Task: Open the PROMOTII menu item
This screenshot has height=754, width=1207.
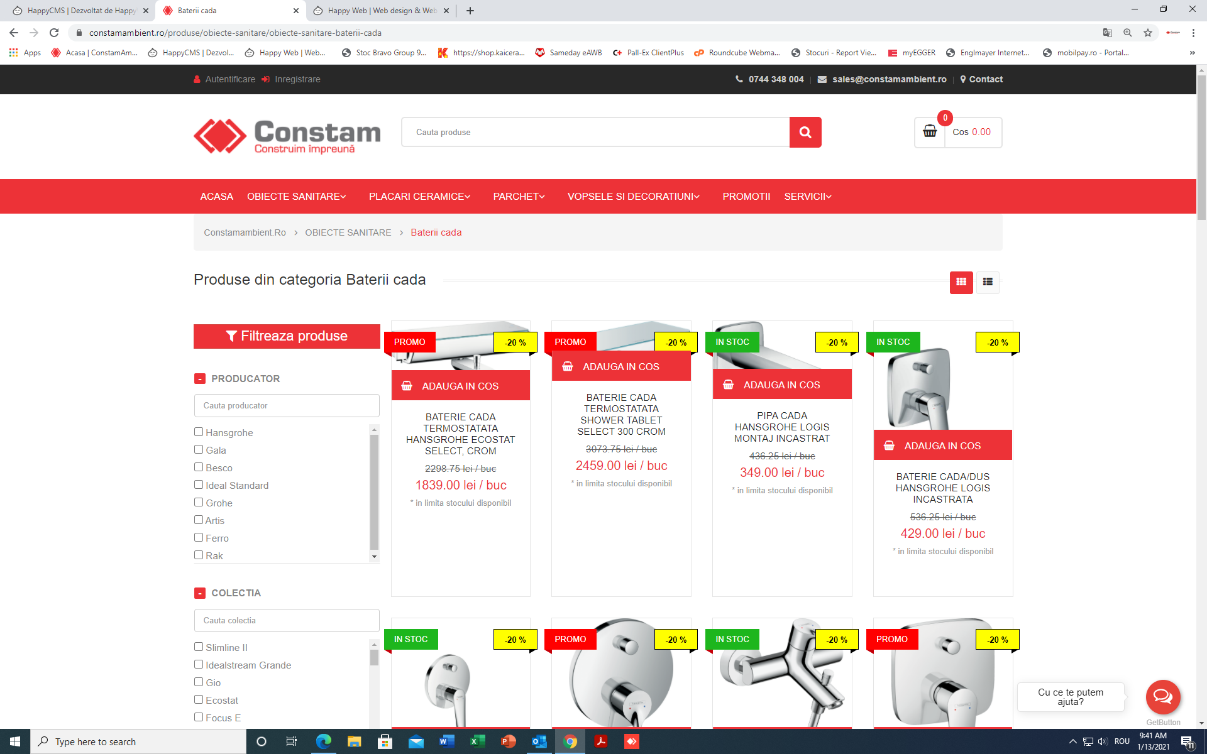Action: [x=746, y=197]
